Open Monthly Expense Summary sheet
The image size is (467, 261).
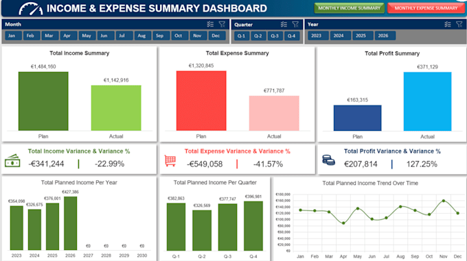pos(426,8)
